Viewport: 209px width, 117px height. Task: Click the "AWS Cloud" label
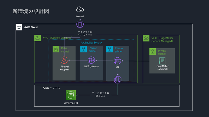coord(31,27)
